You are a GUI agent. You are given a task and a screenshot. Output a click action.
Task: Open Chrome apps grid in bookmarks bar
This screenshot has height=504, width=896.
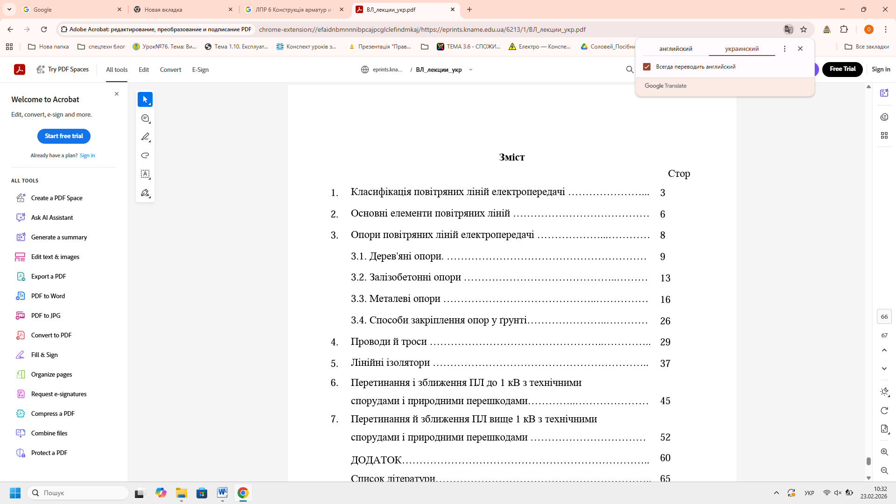[9, 47]
